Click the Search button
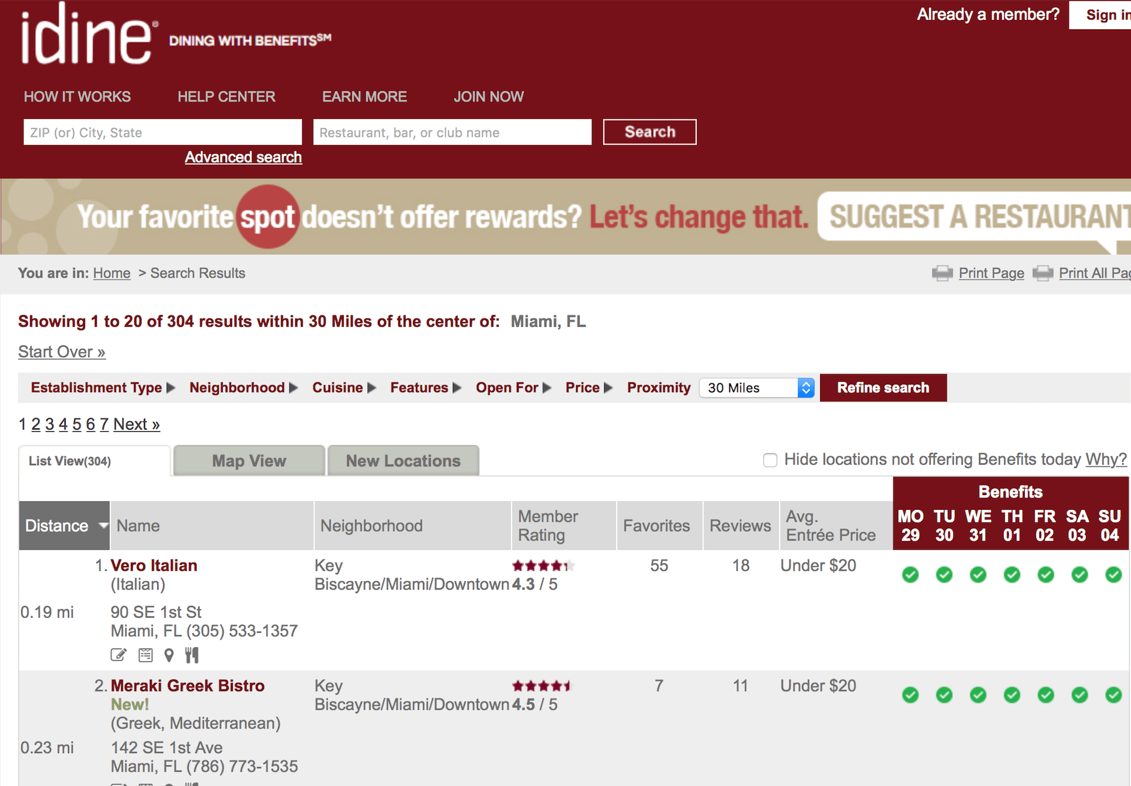 [x=650, y=132]
